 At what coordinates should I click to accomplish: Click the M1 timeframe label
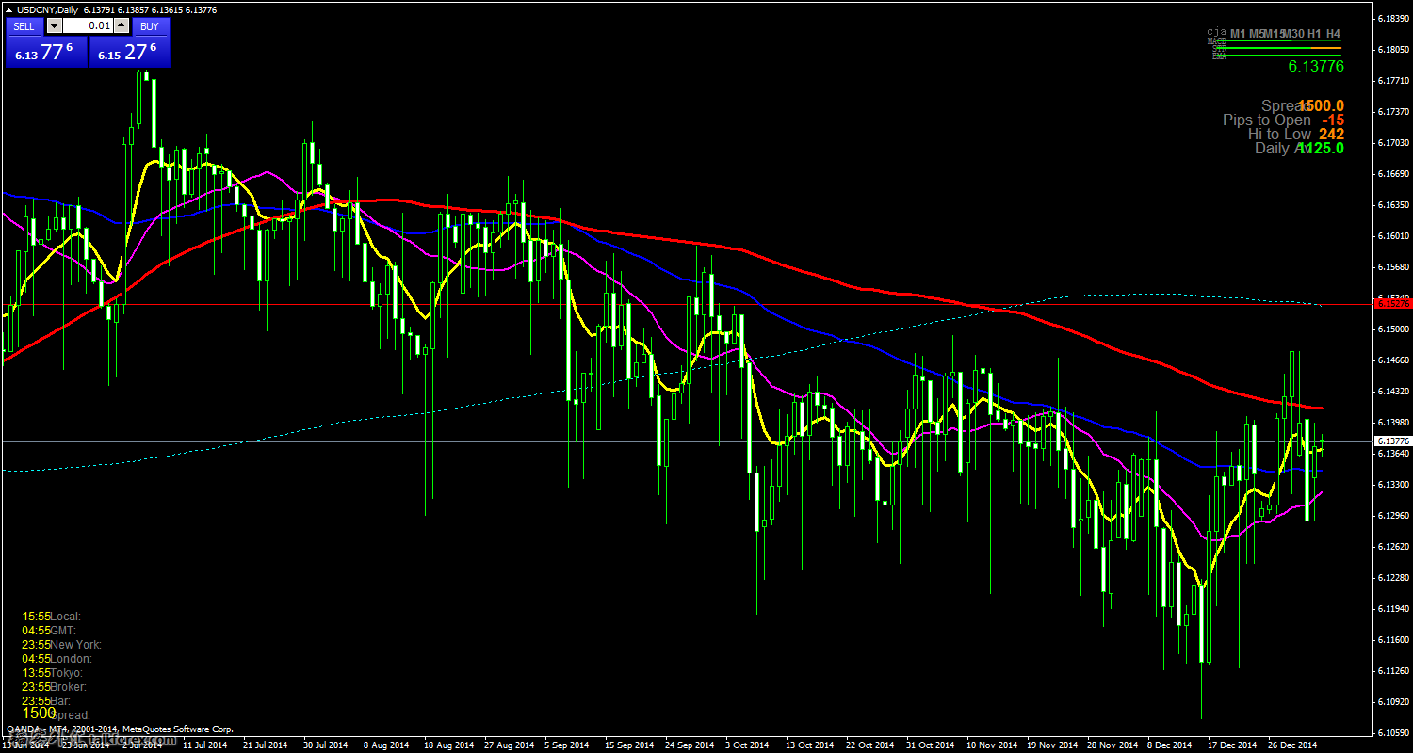coord(1238,33)
